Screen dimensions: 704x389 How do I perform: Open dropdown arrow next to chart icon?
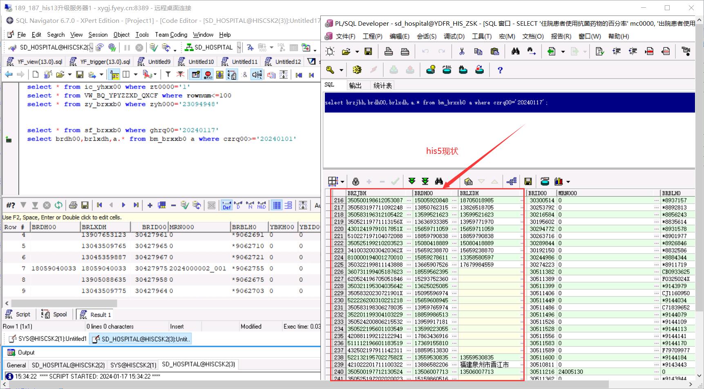pyautogui.click(x=568, y=182)
